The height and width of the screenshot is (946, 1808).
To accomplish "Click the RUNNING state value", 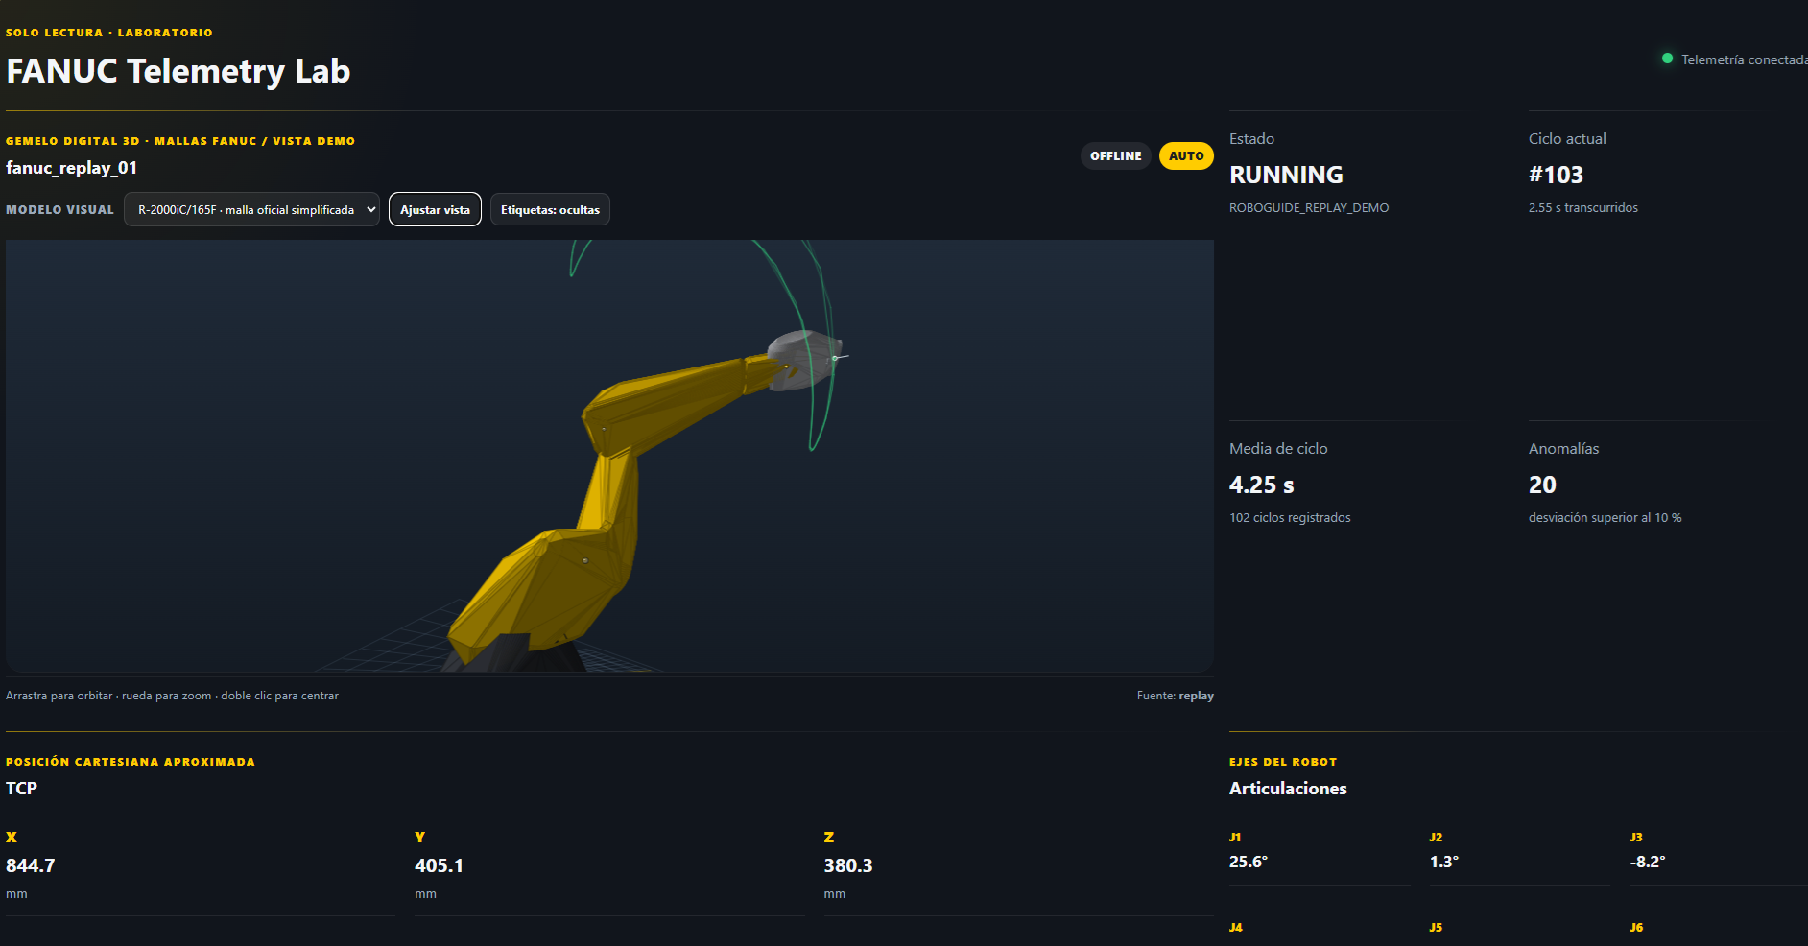I will pos(1286,175).
